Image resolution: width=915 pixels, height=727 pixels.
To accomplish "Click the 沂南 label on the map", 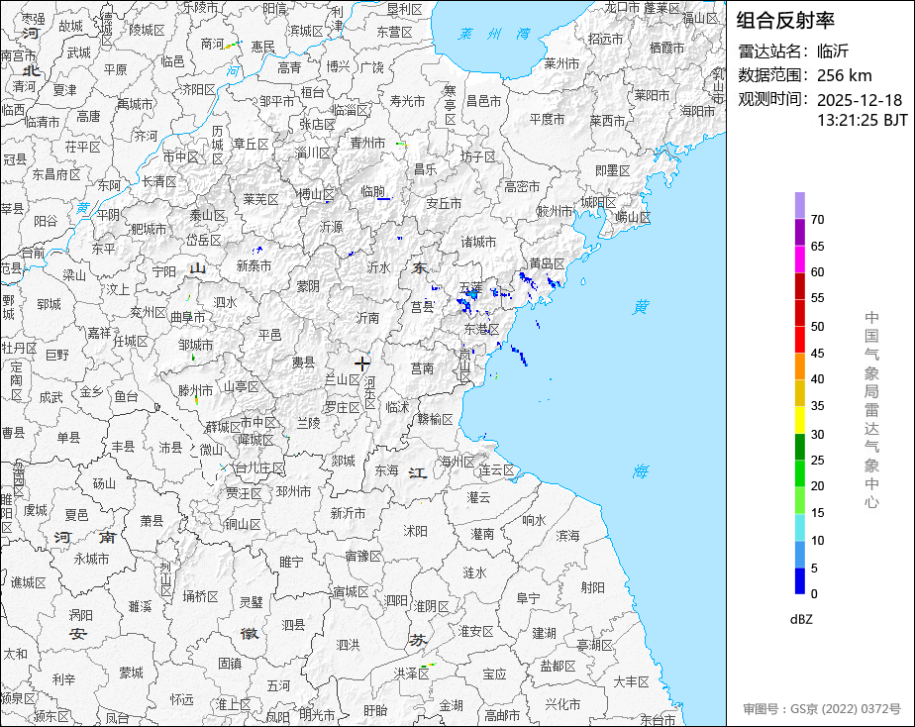I will (367, 318).
